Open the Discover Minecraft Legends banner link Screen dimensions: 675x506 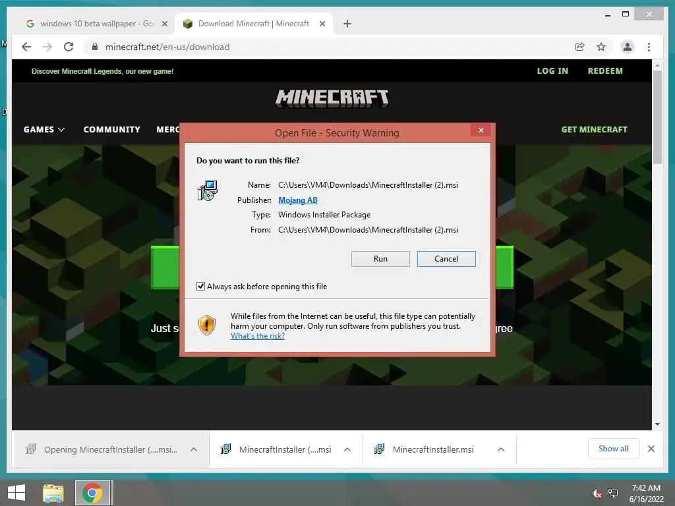point(102,71)
